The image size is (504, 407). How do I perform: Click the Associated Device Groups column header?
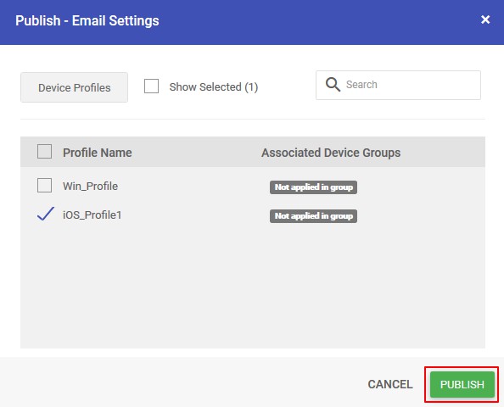pos(331,153)
